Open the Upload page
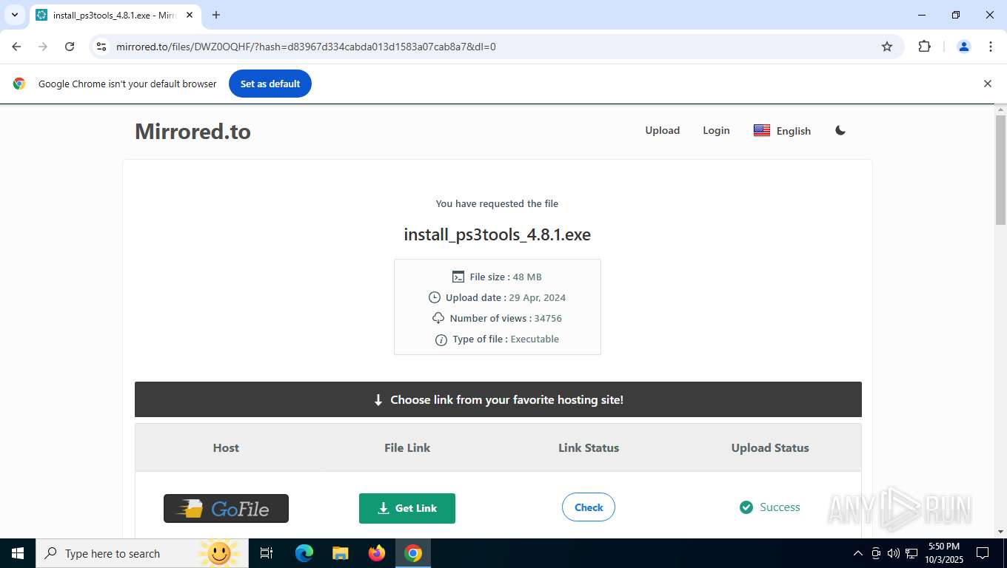Viewport: 1007px width, 568px height. (662, 130)
